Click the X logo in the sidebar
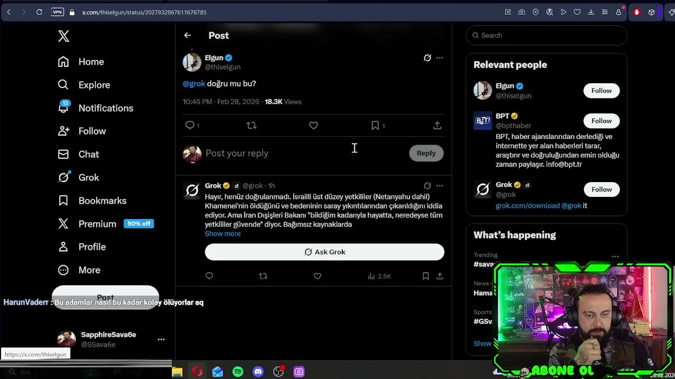 [63, 36]
